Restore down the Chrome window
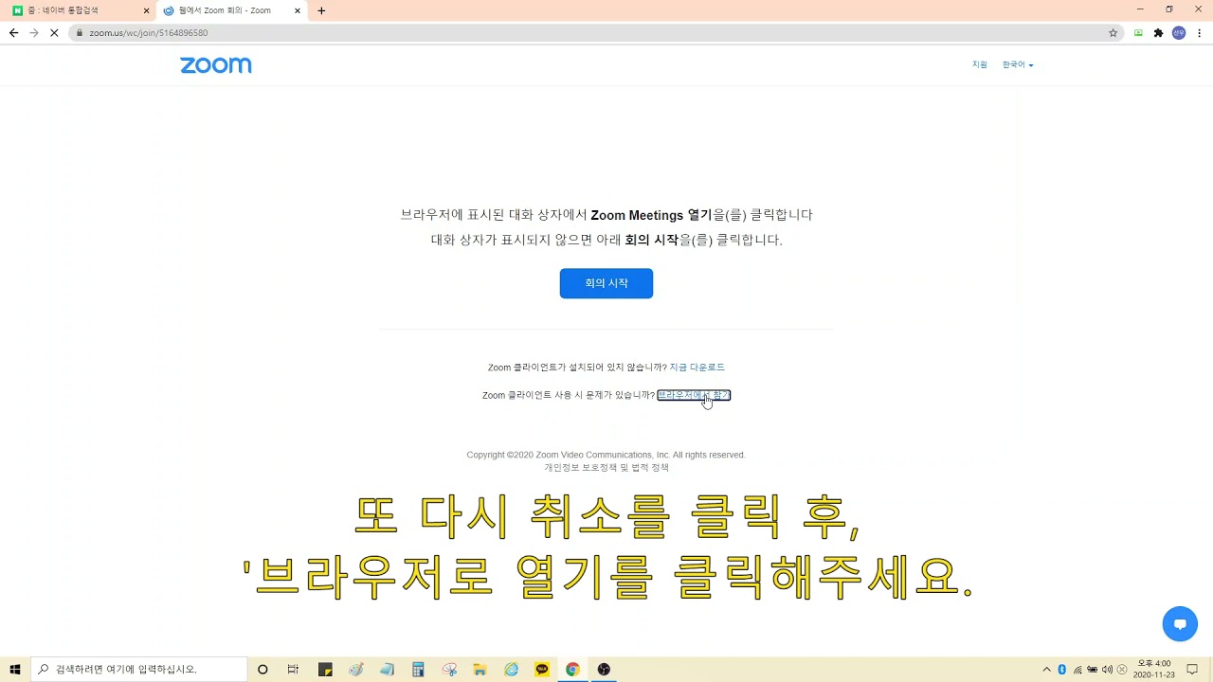Screen dimensions: 1213x682 click(1169, 9)
